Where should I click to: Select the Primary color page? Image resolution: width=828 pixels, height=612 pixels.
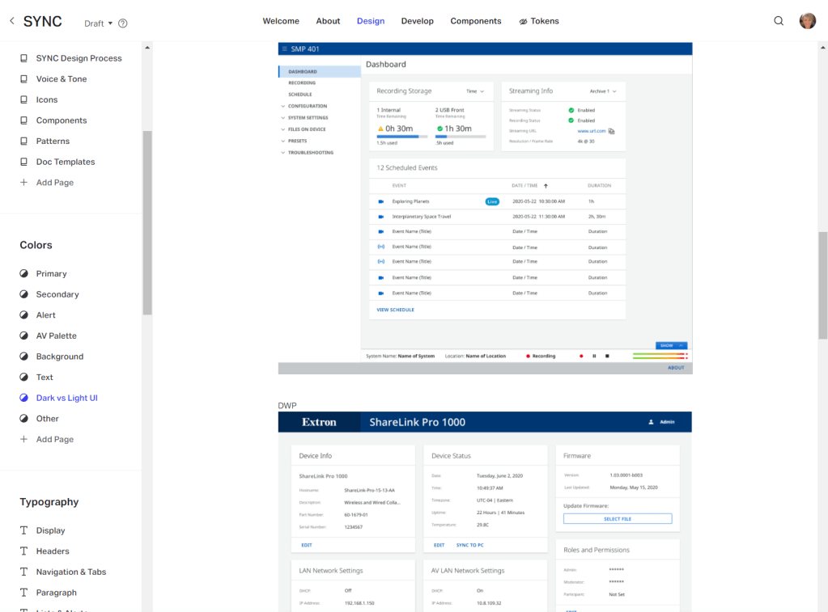pos(51,273)
